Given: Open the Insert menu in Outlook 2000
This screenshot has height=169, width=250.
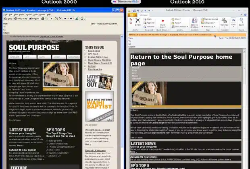Looking at the screenshot, I should click(x=22, y=14).
